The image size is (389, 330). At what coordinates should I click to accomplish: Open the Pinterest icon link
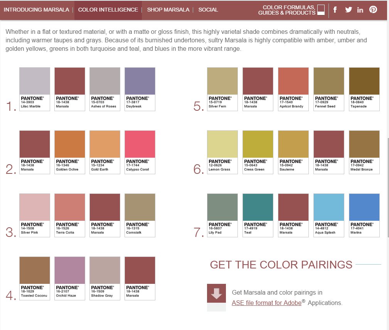coord(373,9)
